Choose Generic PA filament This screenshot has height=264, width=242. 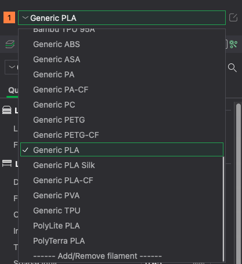coord(122,74)
